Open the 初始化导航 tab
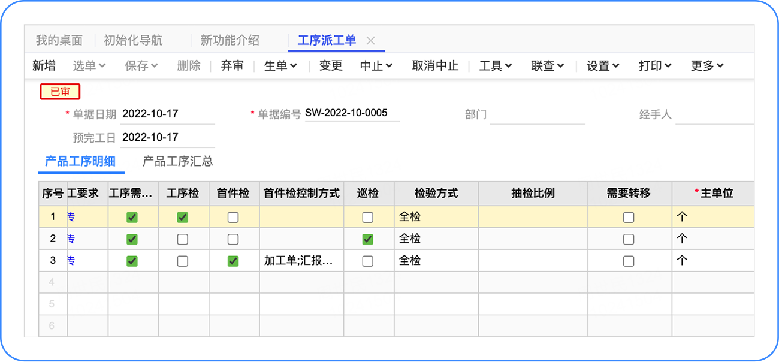 pos(133,40)
